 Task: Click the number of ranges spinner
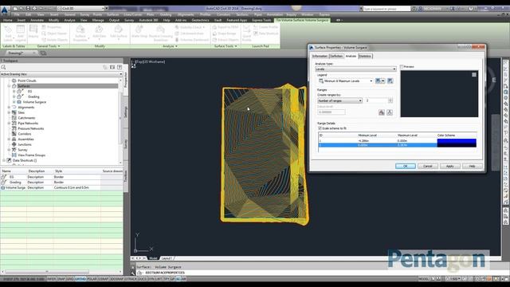[x=390, y=101]
